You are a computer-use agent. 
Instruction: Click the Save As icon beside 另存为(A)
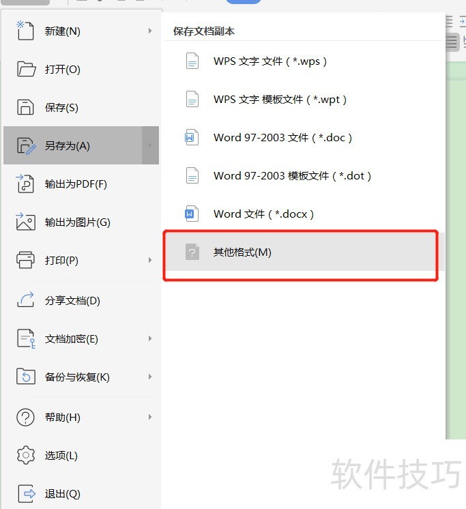click(x=26, y=145)
